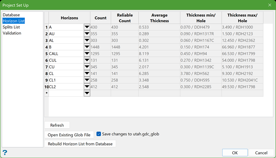
Task: Click cell 12.450 / RDH2362
Action: click(x=242, y=40)
